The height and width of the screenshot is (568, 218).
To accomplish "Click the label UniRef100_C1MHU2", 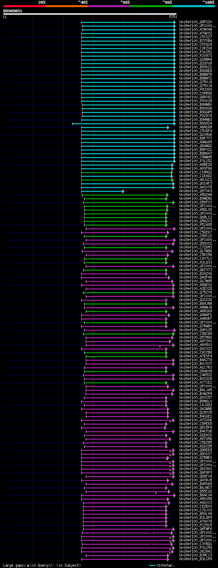I will point(196,172).
